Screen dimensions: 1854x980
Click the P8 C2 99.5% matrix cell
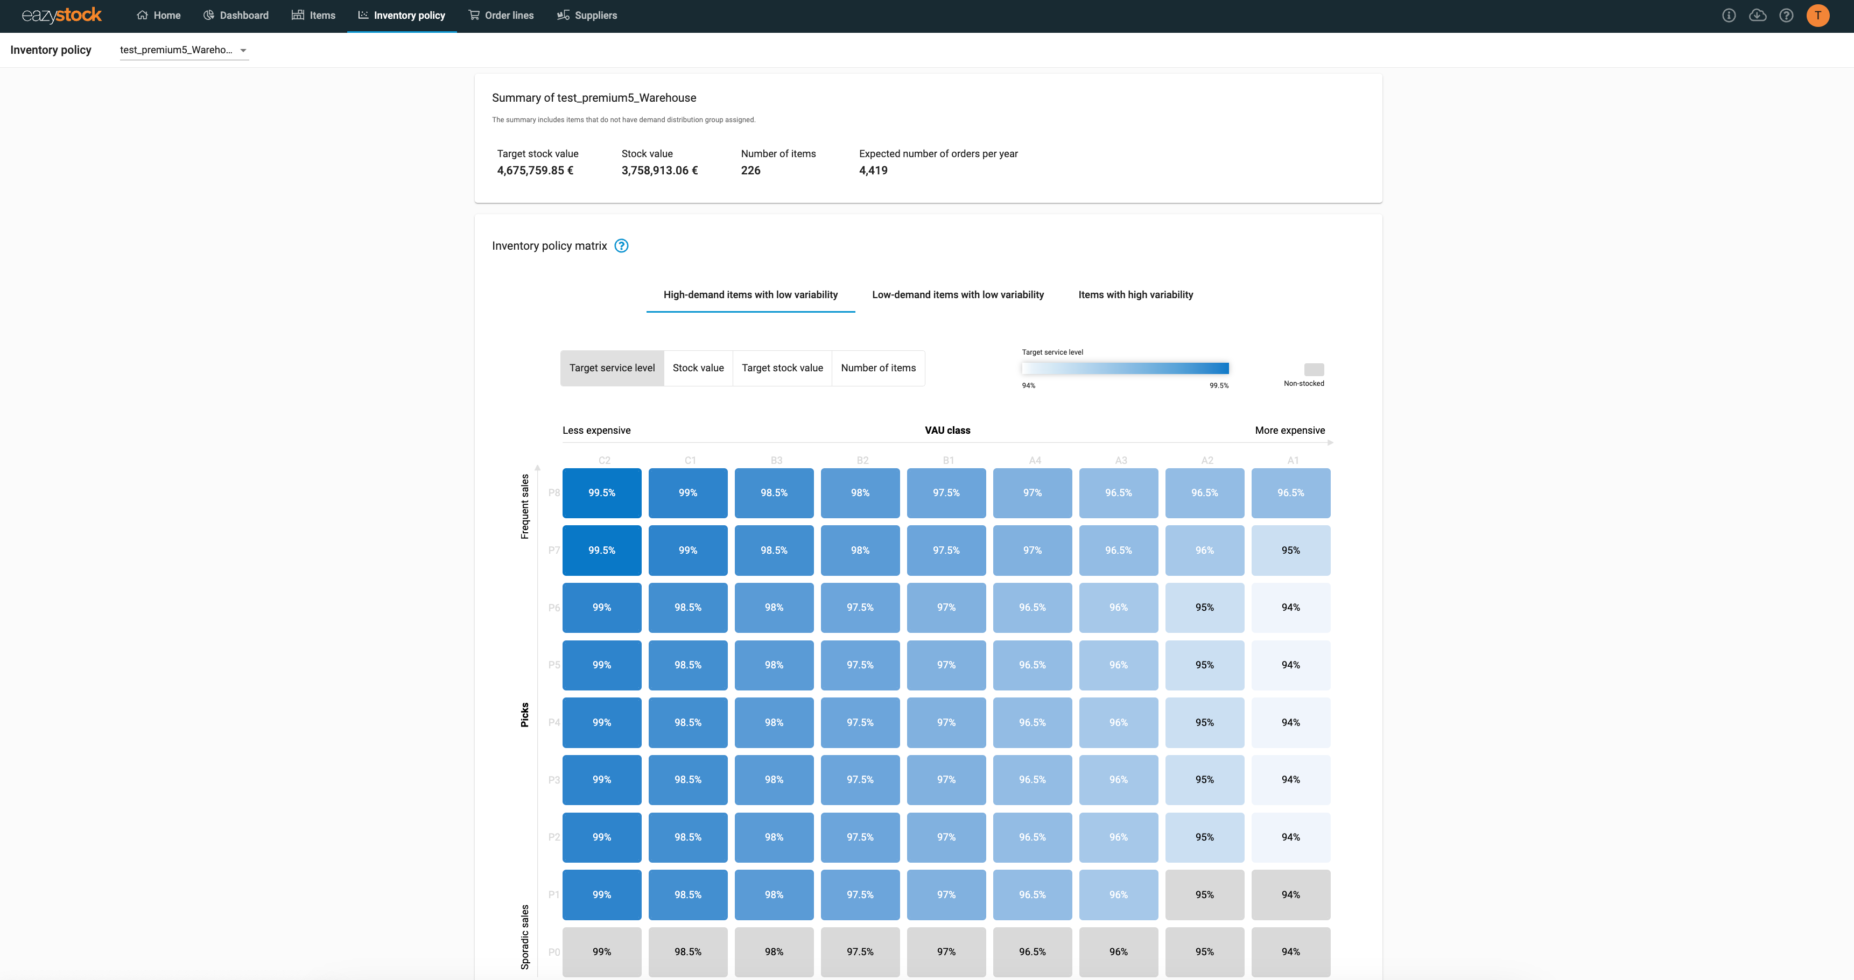pos(602,493)
